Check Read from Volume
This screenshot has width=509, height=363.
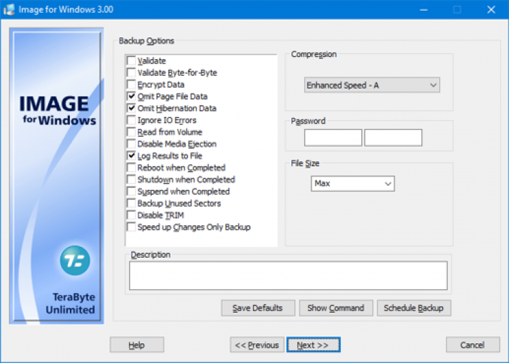point(132,132)
